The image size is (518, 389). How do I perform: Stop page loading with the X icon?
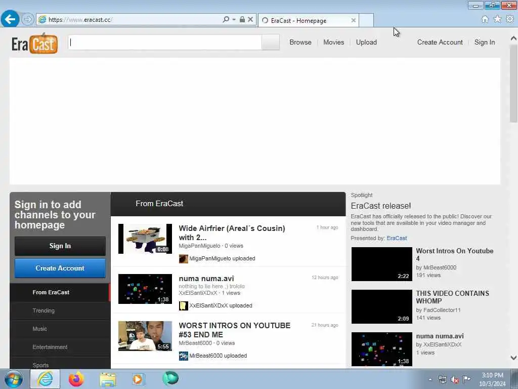pos(250,20)
